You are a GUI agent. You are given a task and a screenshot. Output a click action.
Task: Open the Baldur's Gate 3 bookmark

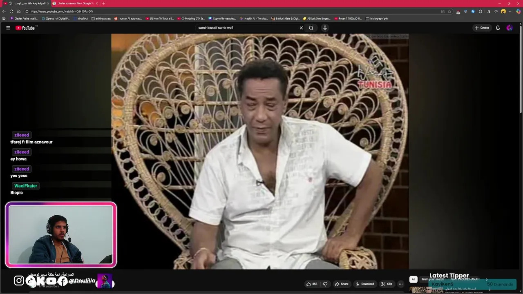(286, 18)
